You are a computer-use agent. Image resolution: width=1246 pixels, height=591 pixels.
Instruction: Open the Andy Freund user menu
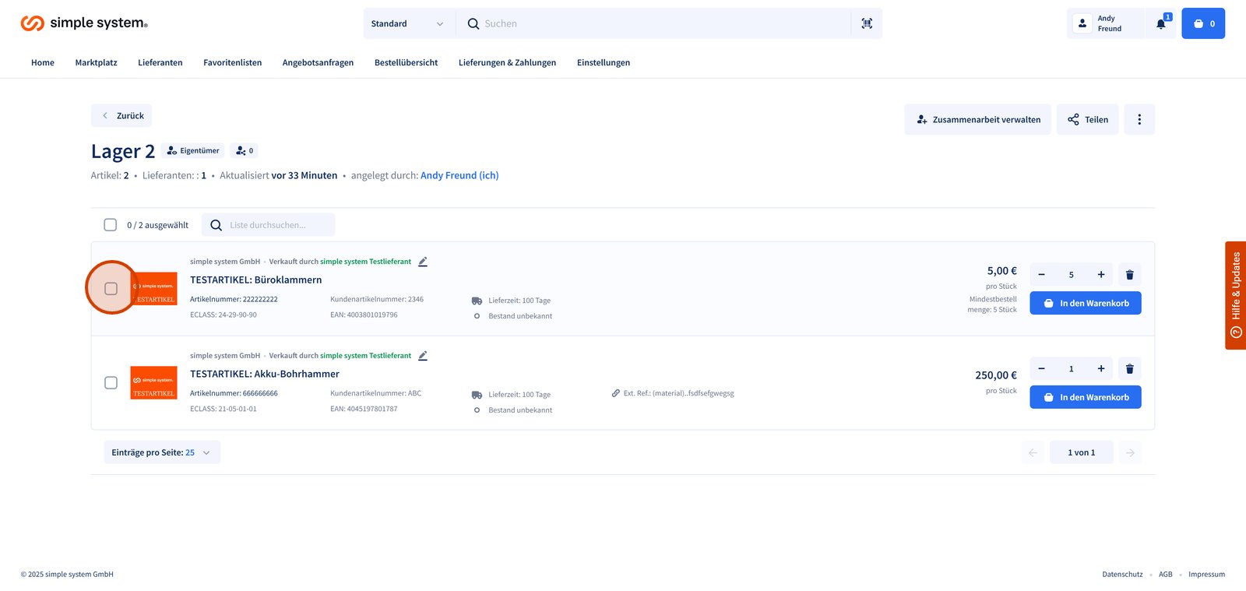(1105, 23)
